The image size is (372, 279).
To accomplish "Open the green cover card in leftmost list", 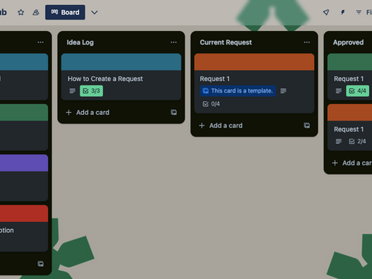I will tap(24, 127).
